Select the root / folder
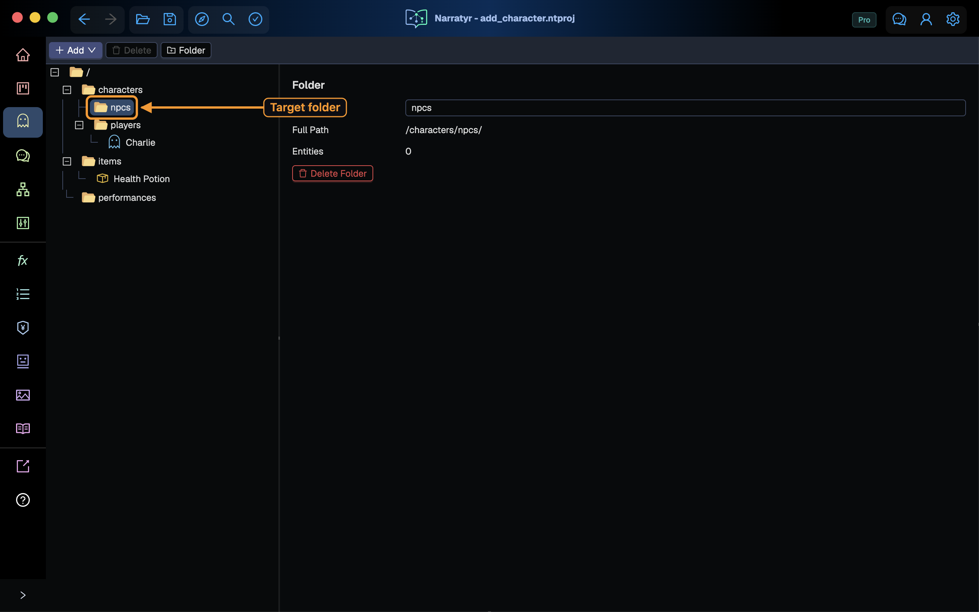979x612 pixels. pos(80,72)
